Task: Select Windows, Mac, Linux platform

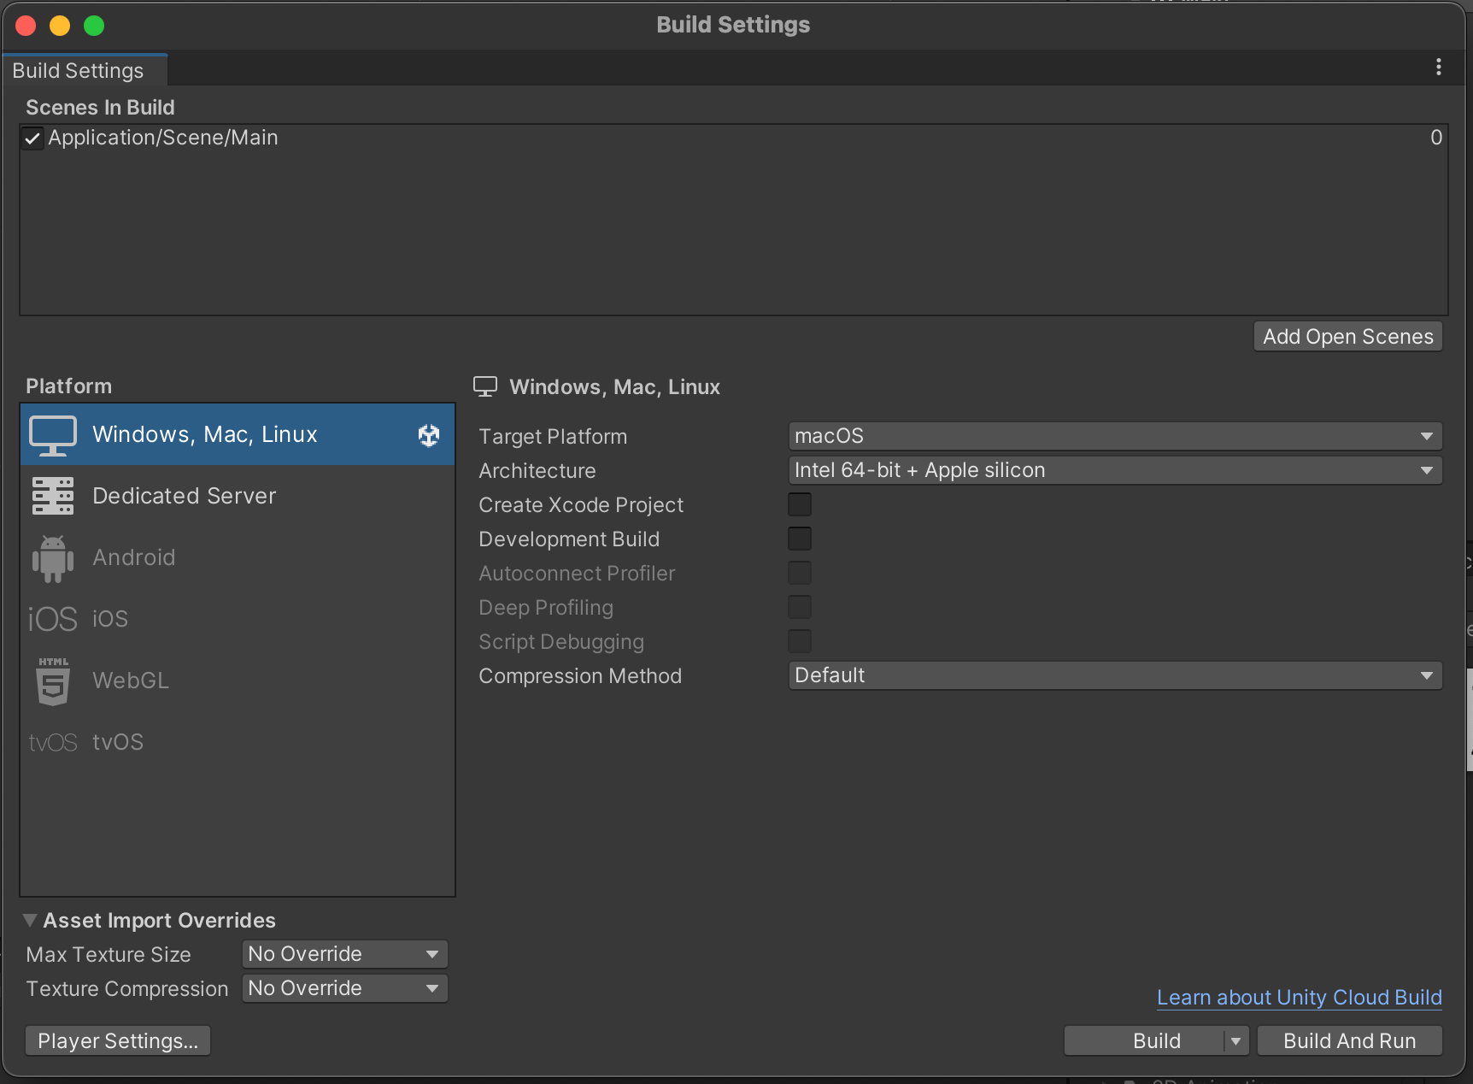Action: coord(238,434)
